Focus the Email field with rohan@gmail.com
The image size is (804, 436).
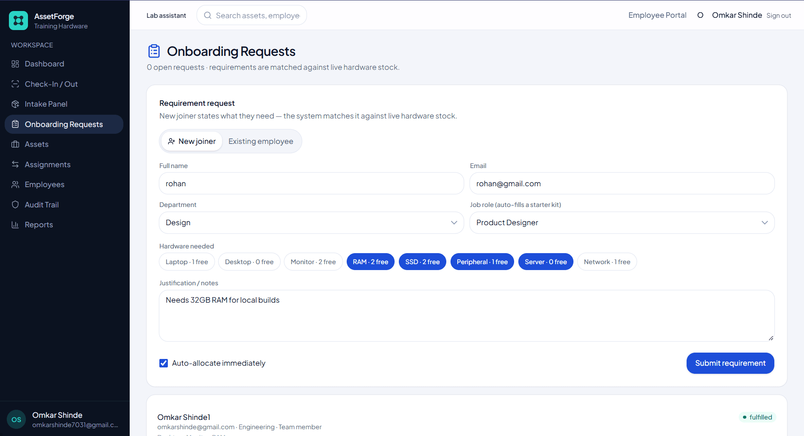622,183
